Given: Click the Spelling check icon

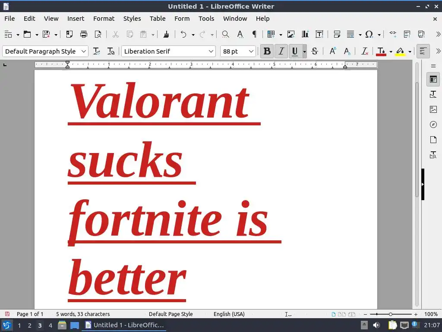Looking at the screenshot, I should pyautogui.click(x=240, y=35).
